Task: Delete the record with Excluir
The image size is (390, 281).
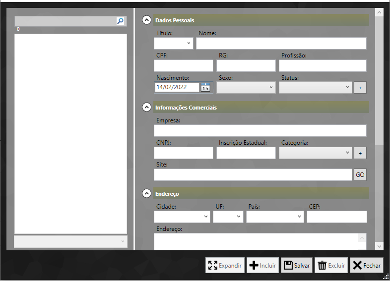Action: [331, 266]
